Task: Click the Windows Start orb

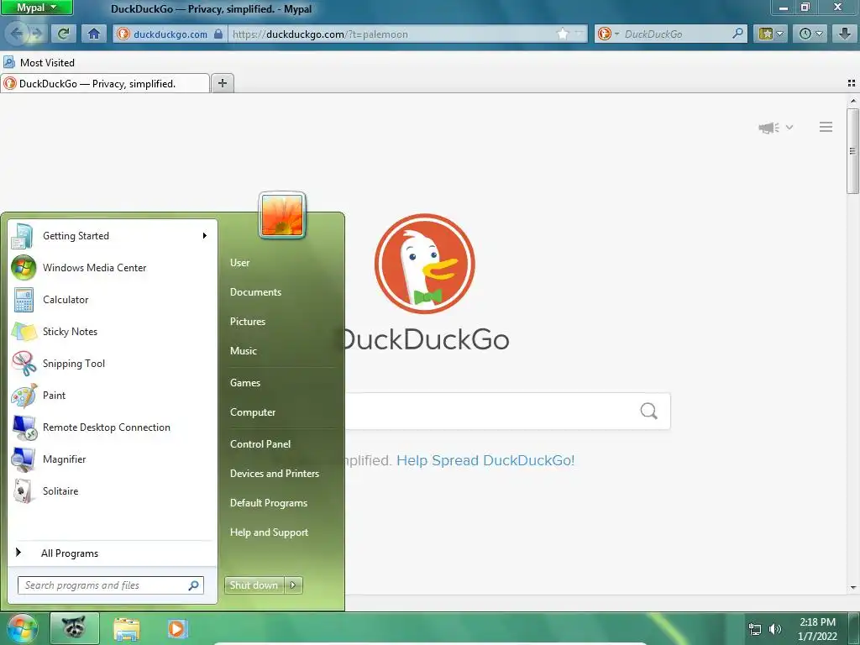Action: coord(22,628)
